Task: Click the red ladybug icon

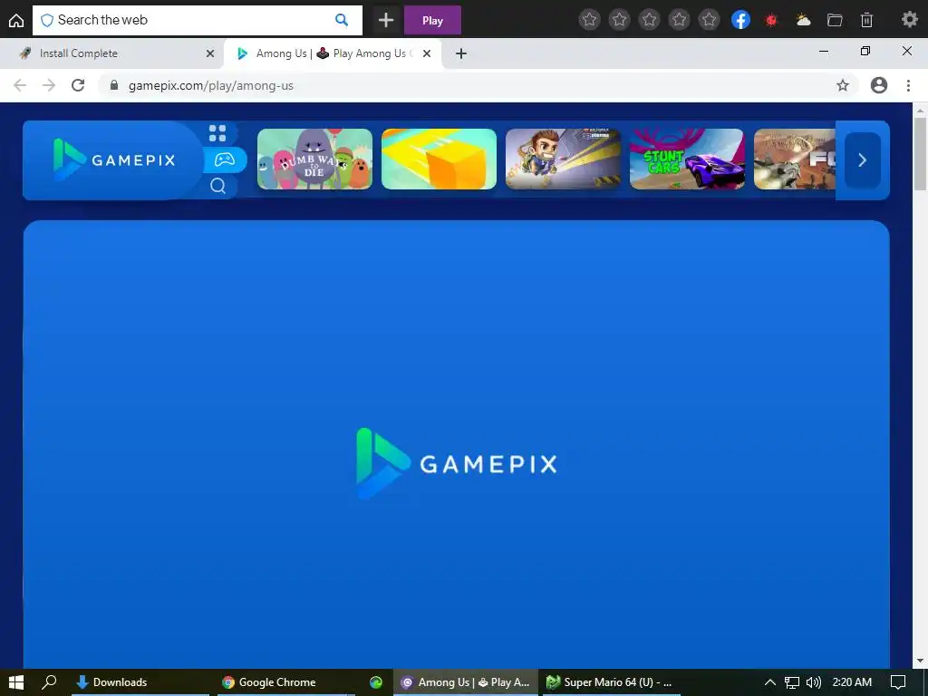Action: point(771,20)
